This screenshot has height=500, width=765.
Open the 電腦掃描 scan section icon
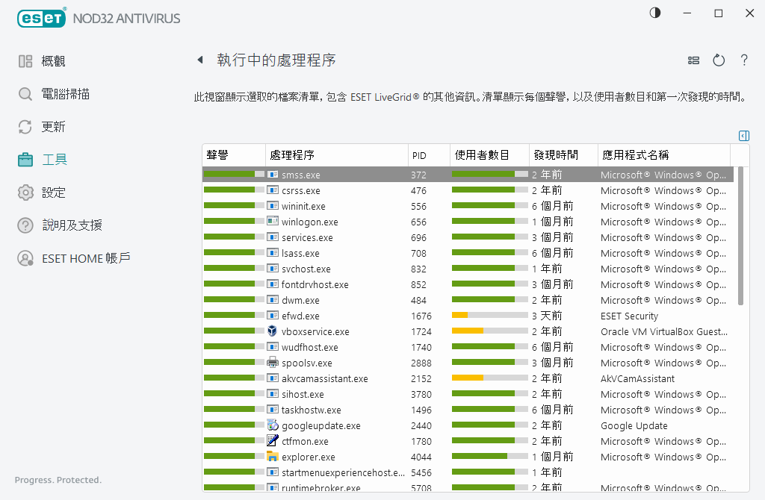[x=24, y=94]
